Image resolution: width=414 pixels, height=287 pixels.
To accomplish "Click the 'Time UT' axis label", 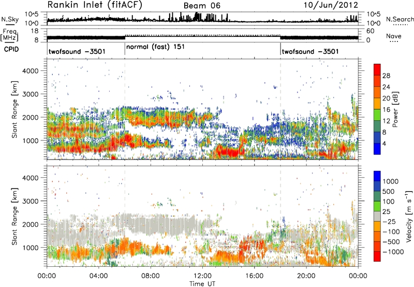I will click(202, 284).
